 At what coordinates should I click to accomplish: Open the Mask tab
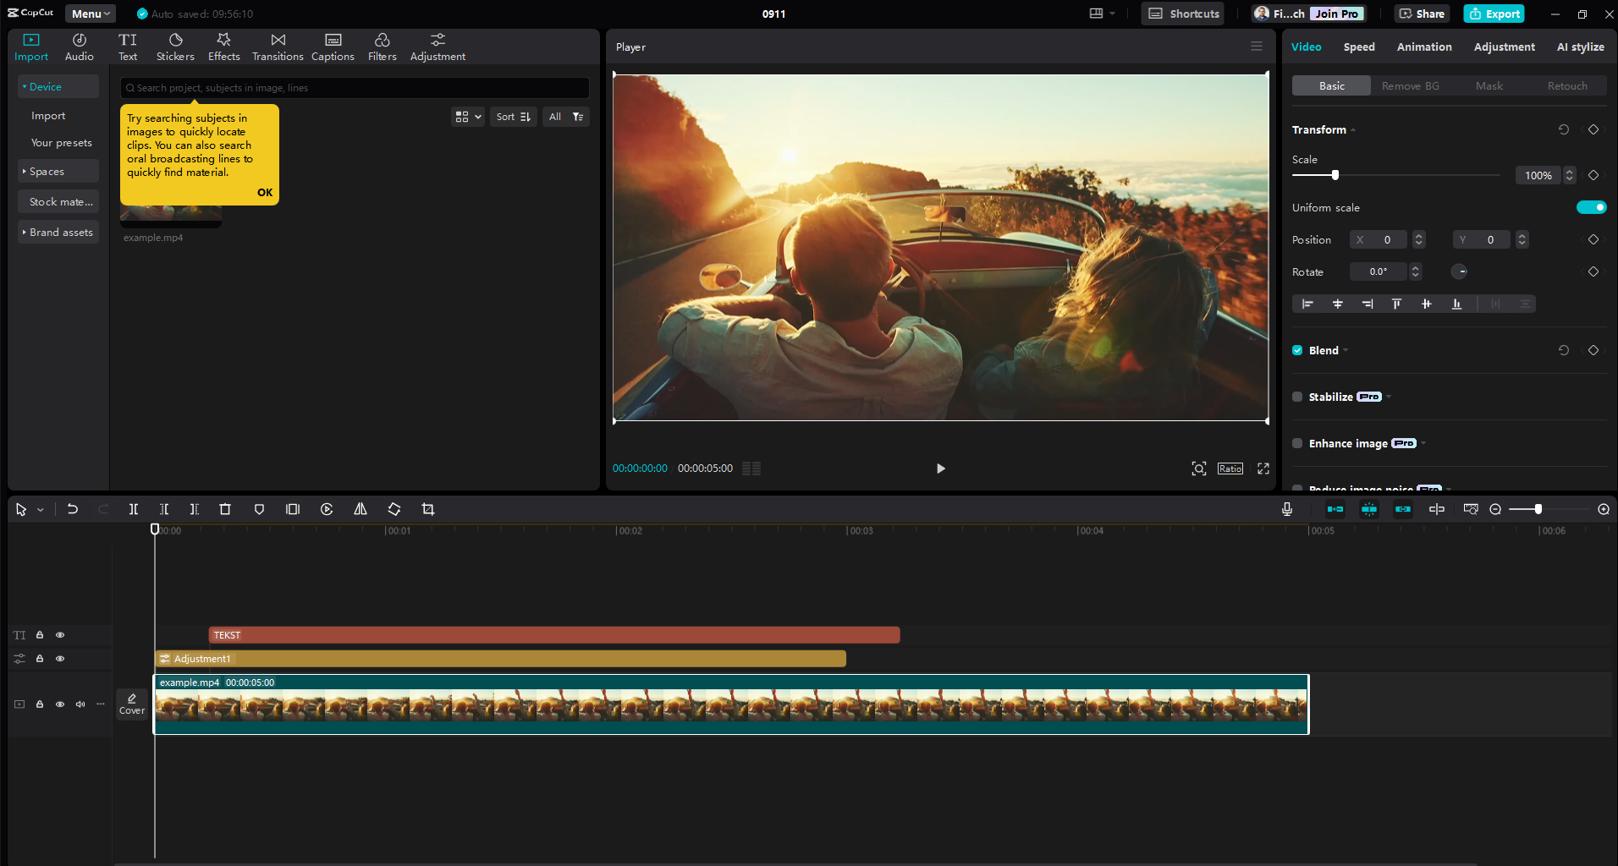tap(1489, 86)
